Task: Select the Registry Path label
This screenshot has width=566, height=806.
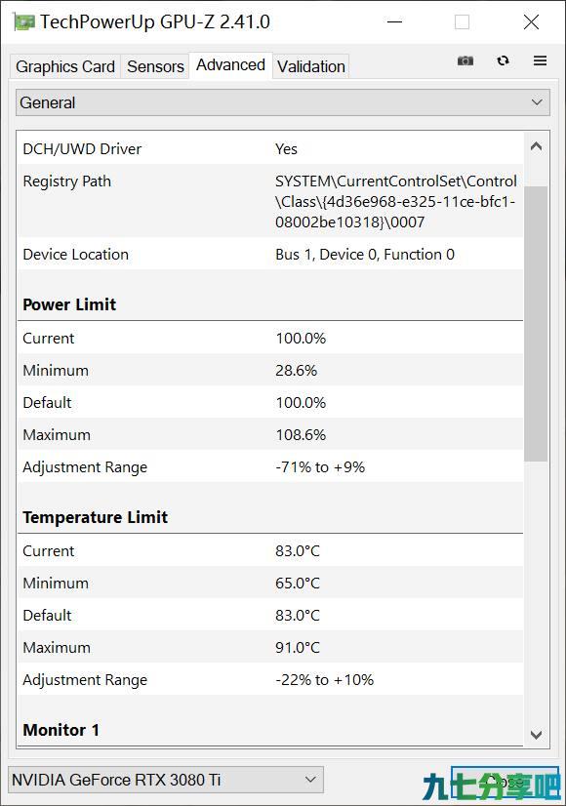Action: pos(66,181)
